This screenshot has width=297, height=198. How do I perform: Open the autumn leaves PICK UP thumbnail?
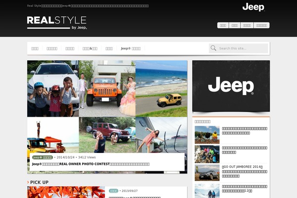point(66,192)
